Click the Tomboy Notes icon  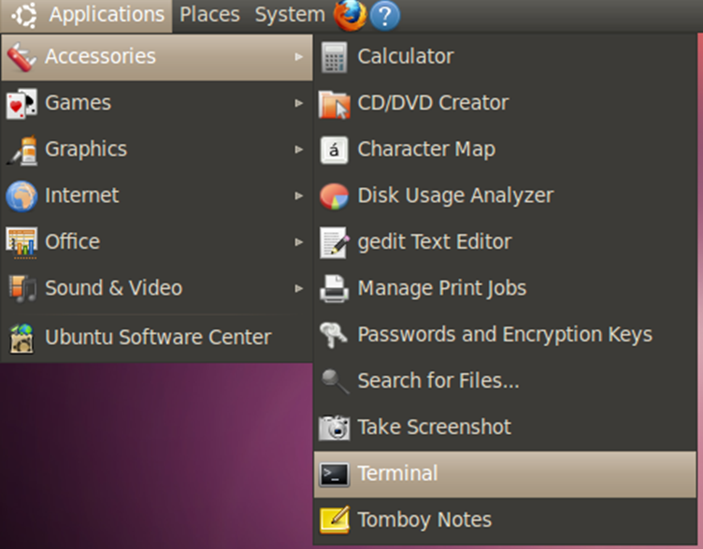[x=334, y=520]
